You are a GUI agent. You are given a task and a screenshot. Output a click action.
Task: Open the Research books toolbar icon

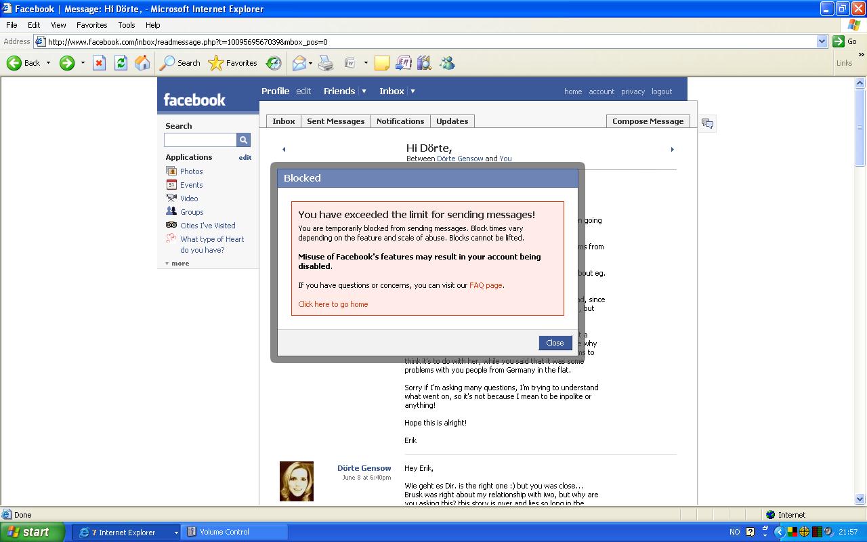tap(425, 63)
